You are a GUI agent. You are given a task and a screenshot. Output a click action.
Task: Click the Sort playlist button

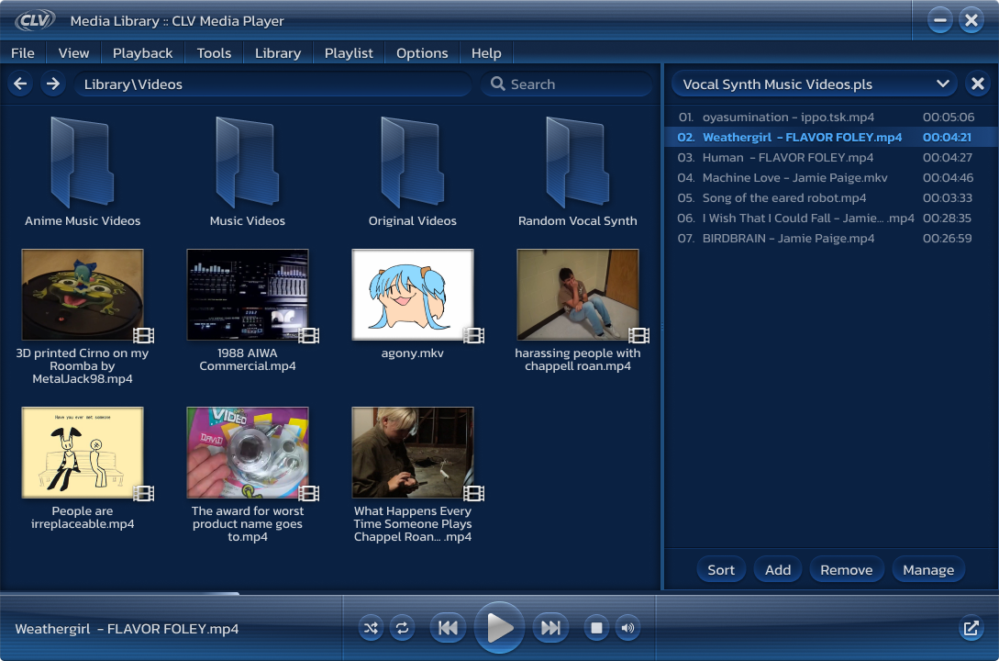[721, 569]
